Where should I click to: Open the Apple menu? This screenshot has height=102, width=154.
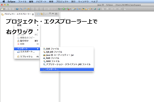pyautogui.click(x=4, y=2)
